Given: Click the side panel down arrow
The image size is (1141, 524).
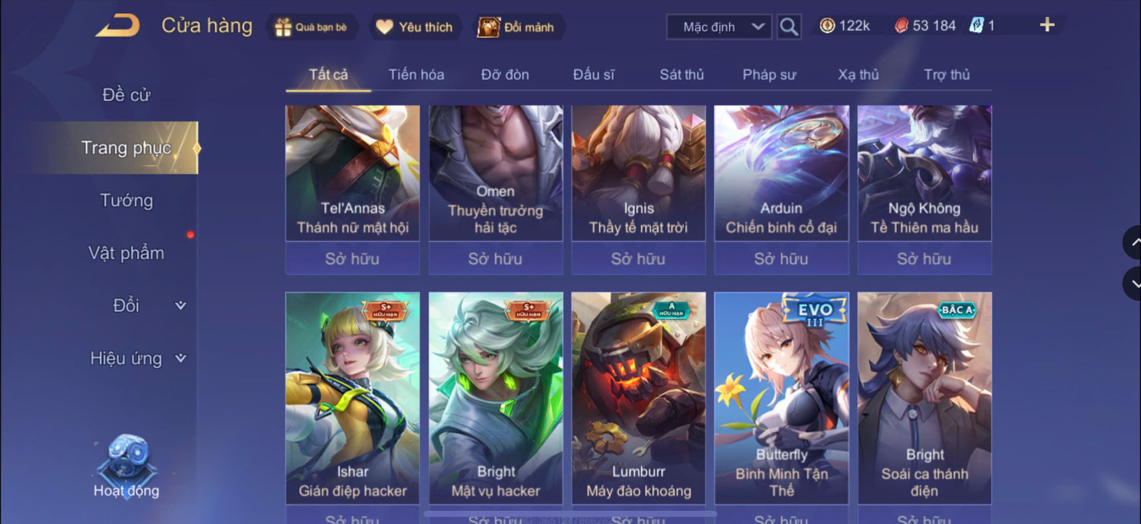Looking at the screenshot, I should 1133,284.
